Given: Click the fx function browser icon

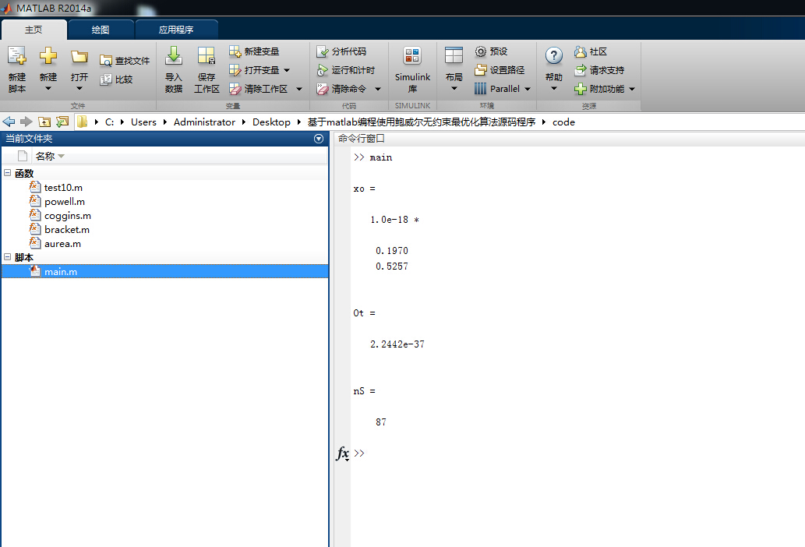Looking at the screenshot, I should click(x=342, y=453).
